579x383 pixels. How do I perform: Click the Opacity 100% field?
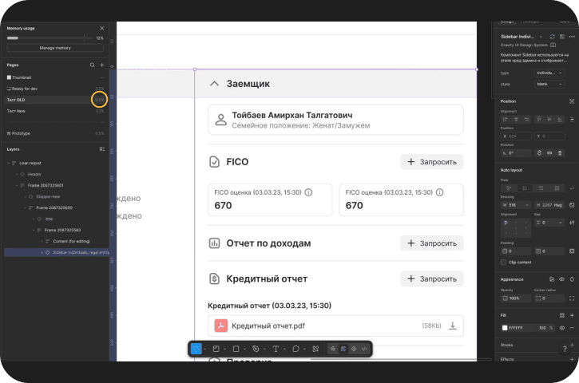coord(516,298)
